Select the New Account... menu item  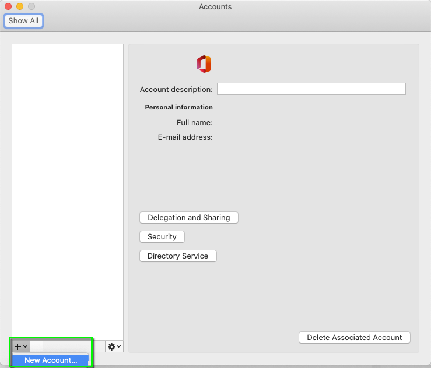[x=51, y=360]
